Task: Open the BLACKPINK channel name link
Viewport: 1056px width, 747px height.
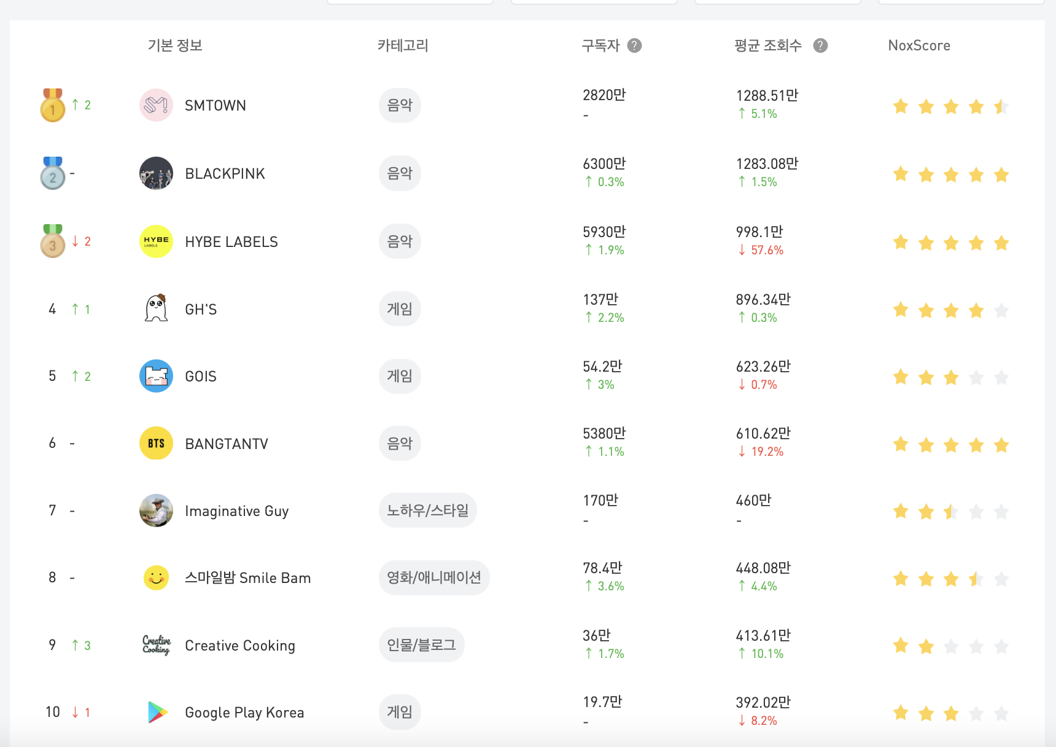Action: coord(225,173)
